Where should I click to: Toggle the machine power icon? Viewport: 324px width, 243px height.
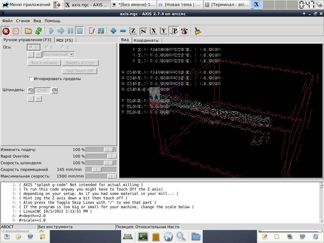click(x=16, y=31)
